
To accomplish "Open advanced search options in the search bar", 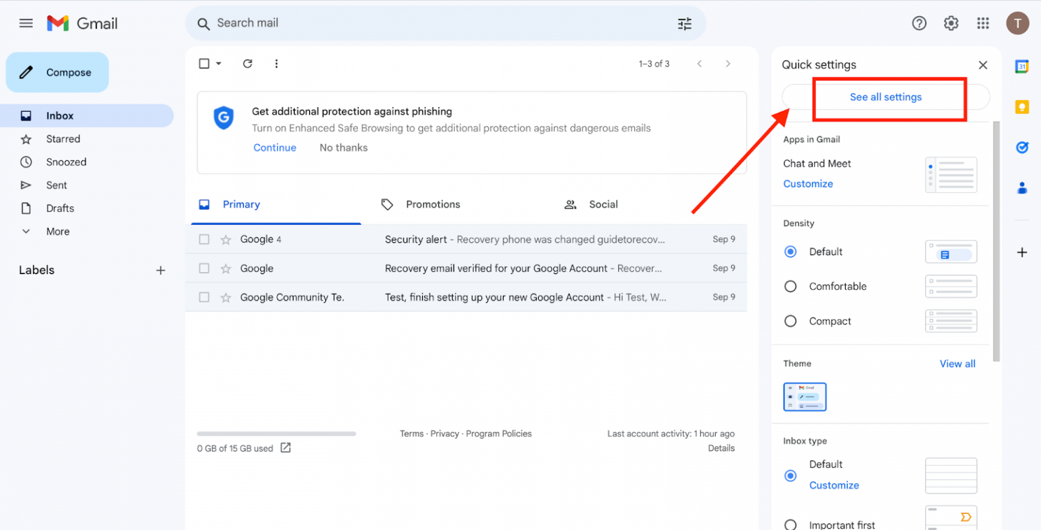I will 685,23.
